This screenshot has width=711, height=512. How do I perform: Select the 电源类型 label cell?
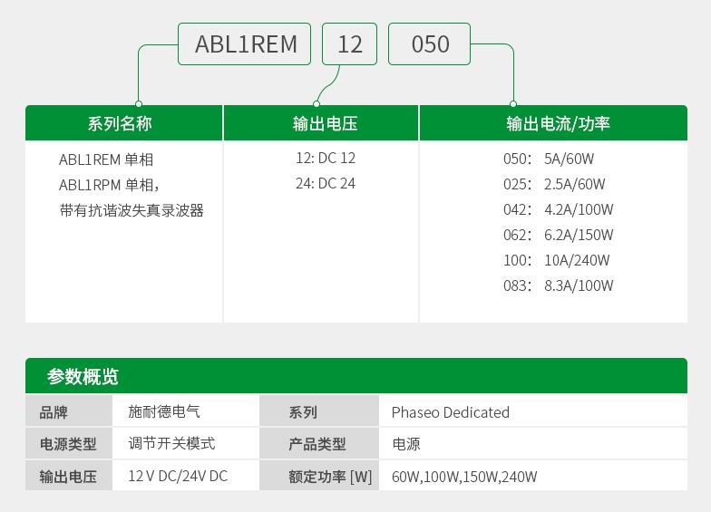point(69,443)
